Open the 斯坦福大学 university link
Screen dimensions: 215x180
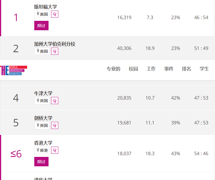pyautogui.click(x=45, y=7)
